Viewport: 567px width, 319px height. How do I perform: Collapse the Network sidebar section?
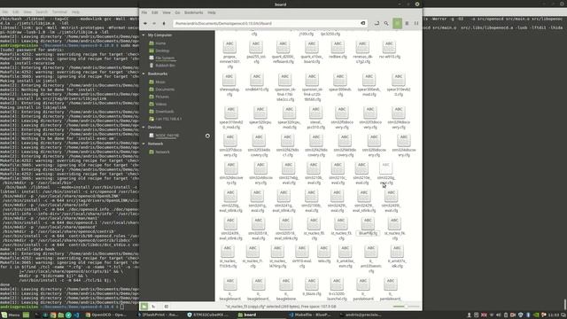[144, 144]
